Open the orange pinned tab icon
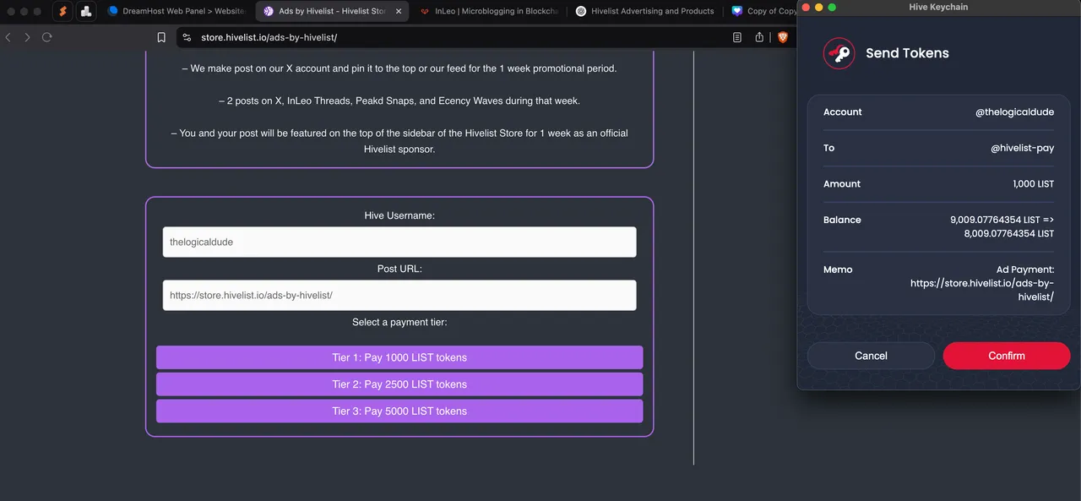This screenshot has height=501, width=1081. point(62,12)
